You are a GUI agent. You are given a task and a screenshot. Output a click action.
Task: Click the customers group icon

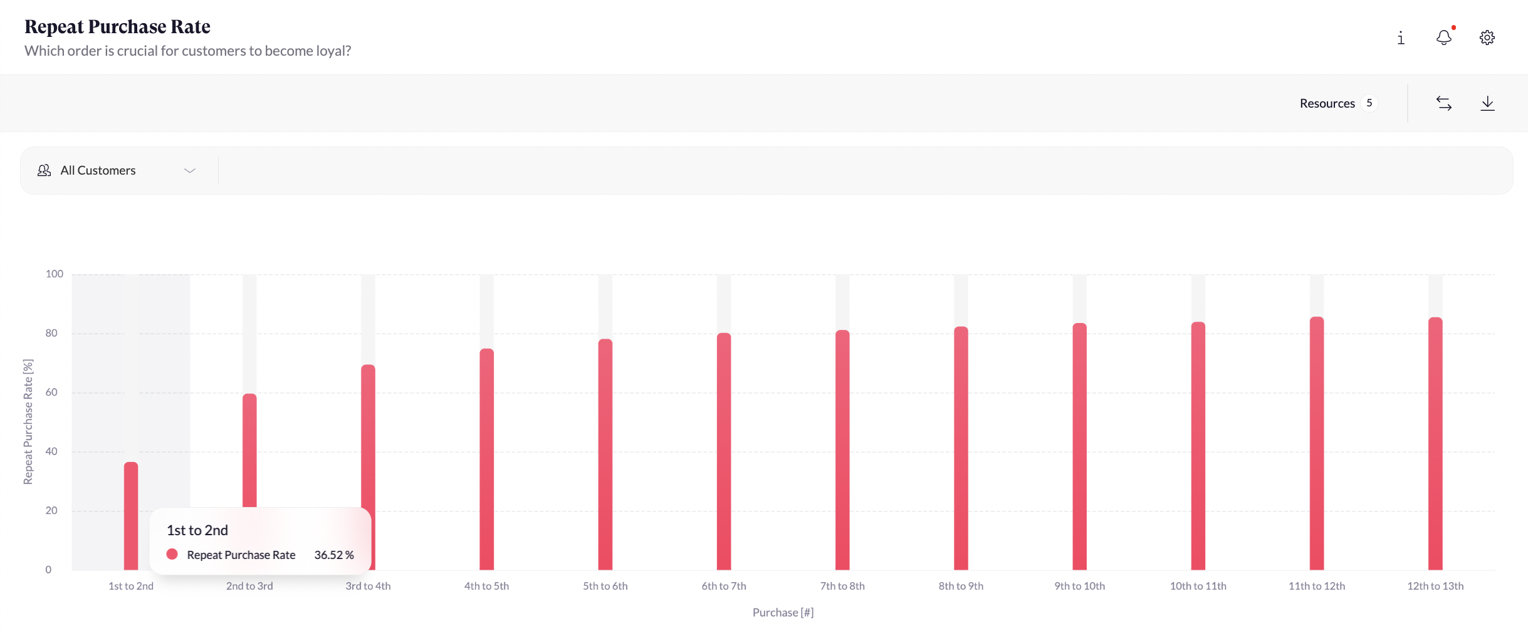pyautogui.click(x=44, y=170)
